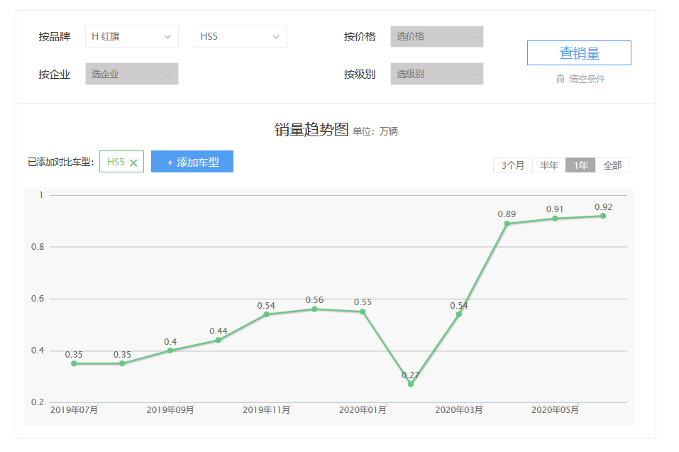Open the 选价格 price dropdown
Image resolution: width=679 pixels, height=452 pixels.
click(x=436, y=37)
